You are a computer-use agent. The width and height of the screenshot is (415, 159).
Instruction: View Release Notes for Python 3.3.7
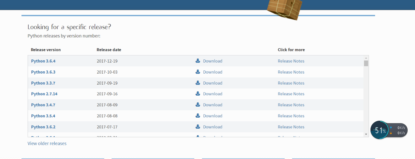coord(291,83)
